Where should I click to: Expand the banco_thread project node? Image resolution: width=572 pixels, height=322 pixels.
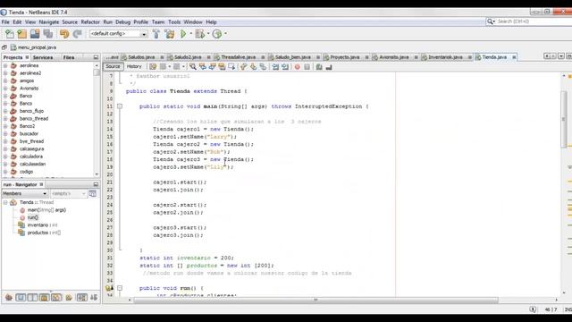[5, 119]
